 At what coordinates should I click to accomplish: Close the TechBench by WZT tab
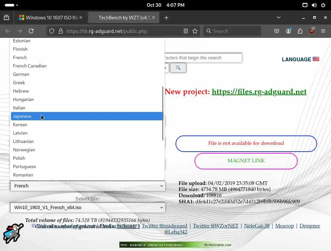pyautogui.click(x=154, y=17)
